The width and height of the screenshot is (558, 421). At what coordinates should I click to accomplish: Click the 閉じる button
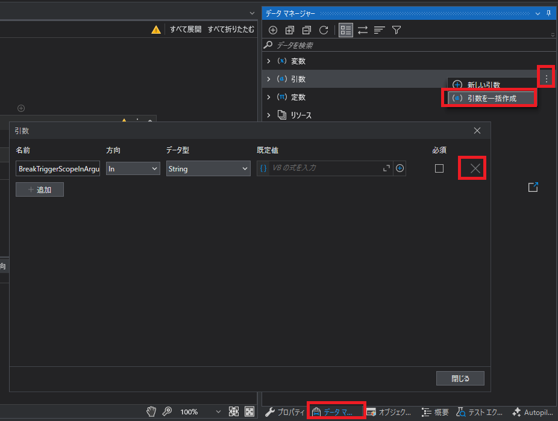[460, 378]
